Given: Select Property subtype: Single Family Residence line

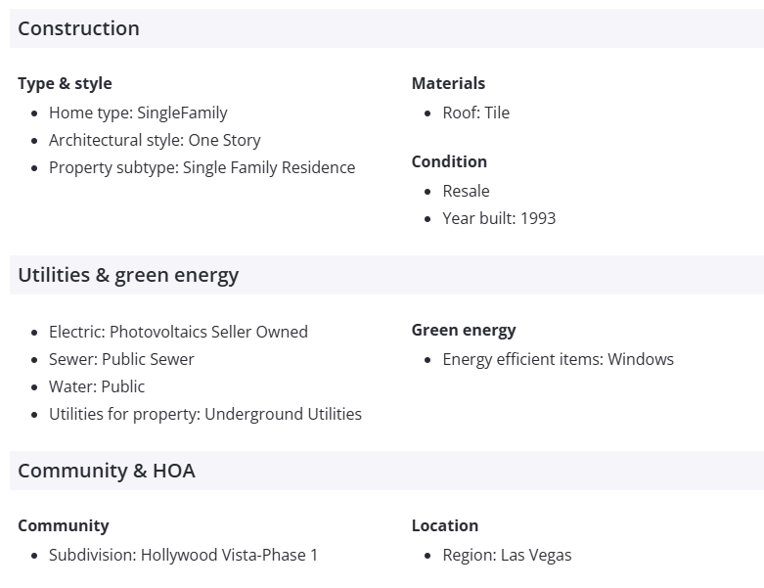Looking at the screenshot, I should pos(202,167).
